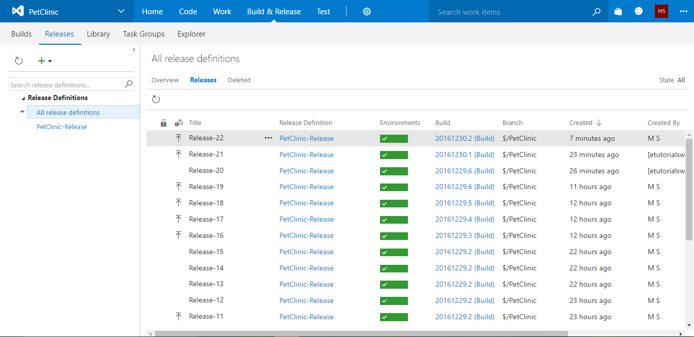Click the green environment status bar for Release-20
Image resolution: width=694 pixels, height=337 pixels.
click(394, 171)
